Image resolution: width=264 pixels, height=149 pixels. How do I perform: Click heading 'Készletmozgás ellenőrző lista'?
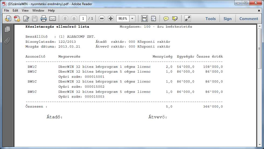click(x=57, y=27)
